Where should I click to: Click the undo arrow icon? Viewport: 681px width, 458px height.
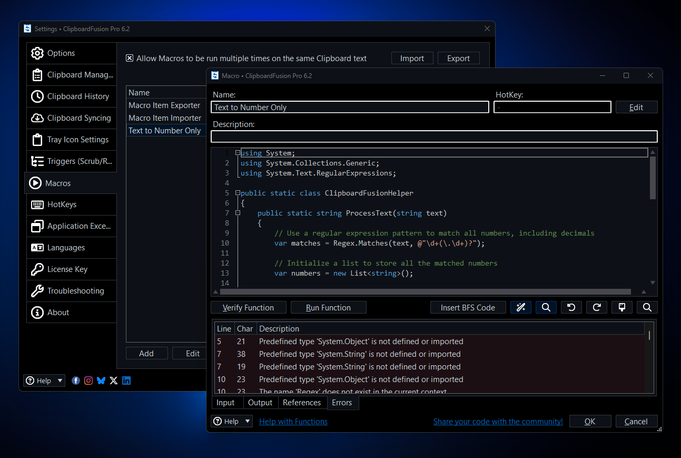click(x=571, y=307)
